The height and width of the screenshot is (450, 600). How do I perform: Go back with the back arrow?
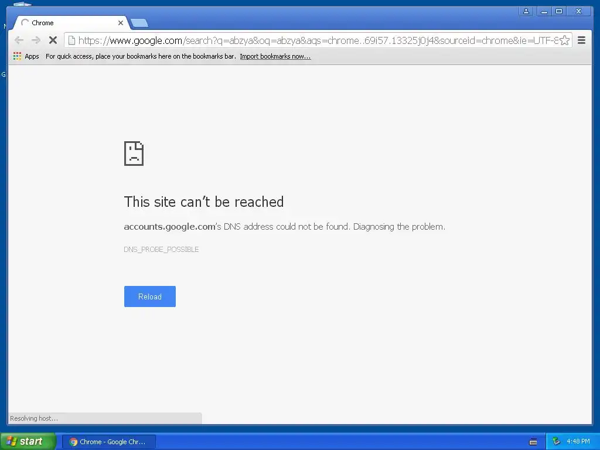point(19,40)
